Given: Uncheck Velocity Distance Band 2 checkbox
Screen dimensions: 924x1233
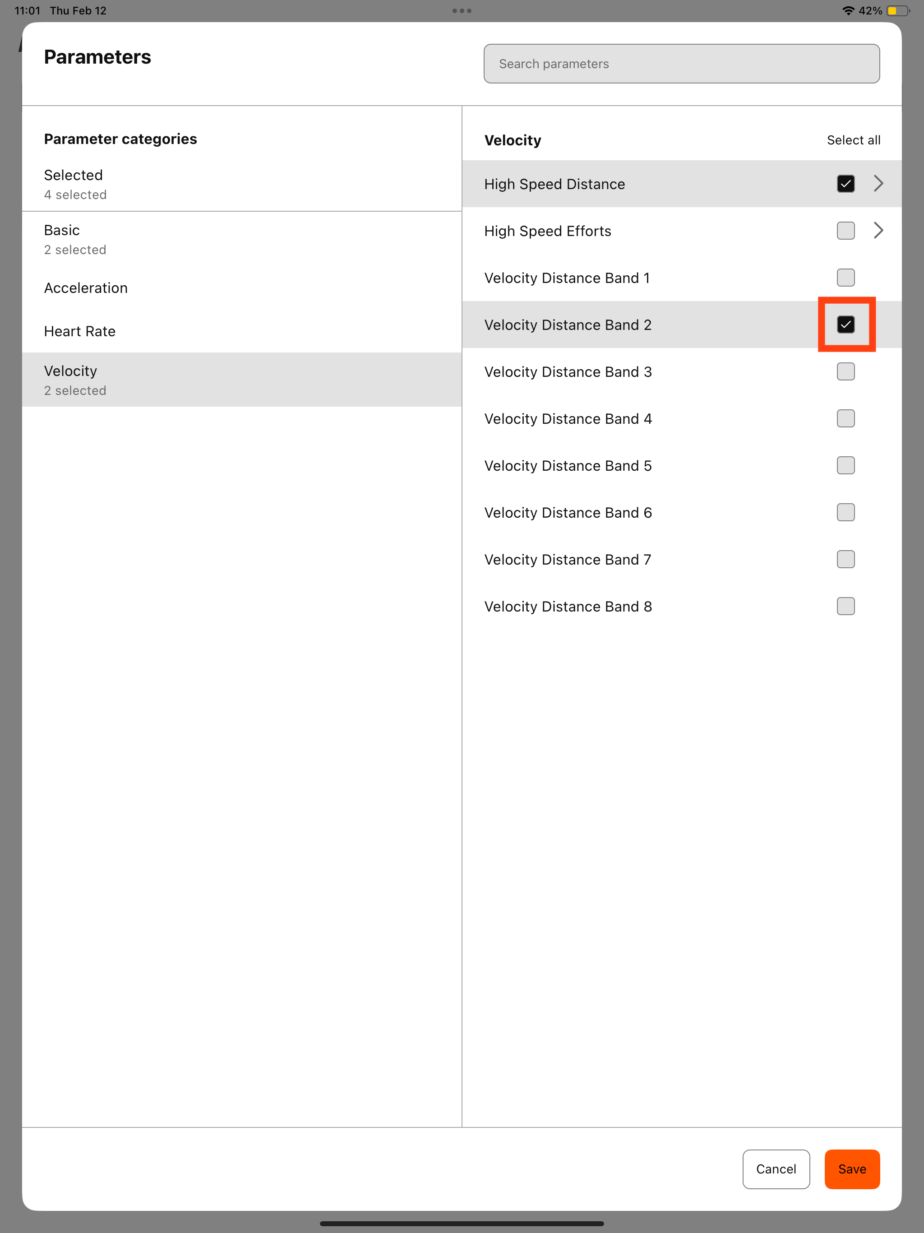Looking at the screenshot, I should [x=845, y=324].
